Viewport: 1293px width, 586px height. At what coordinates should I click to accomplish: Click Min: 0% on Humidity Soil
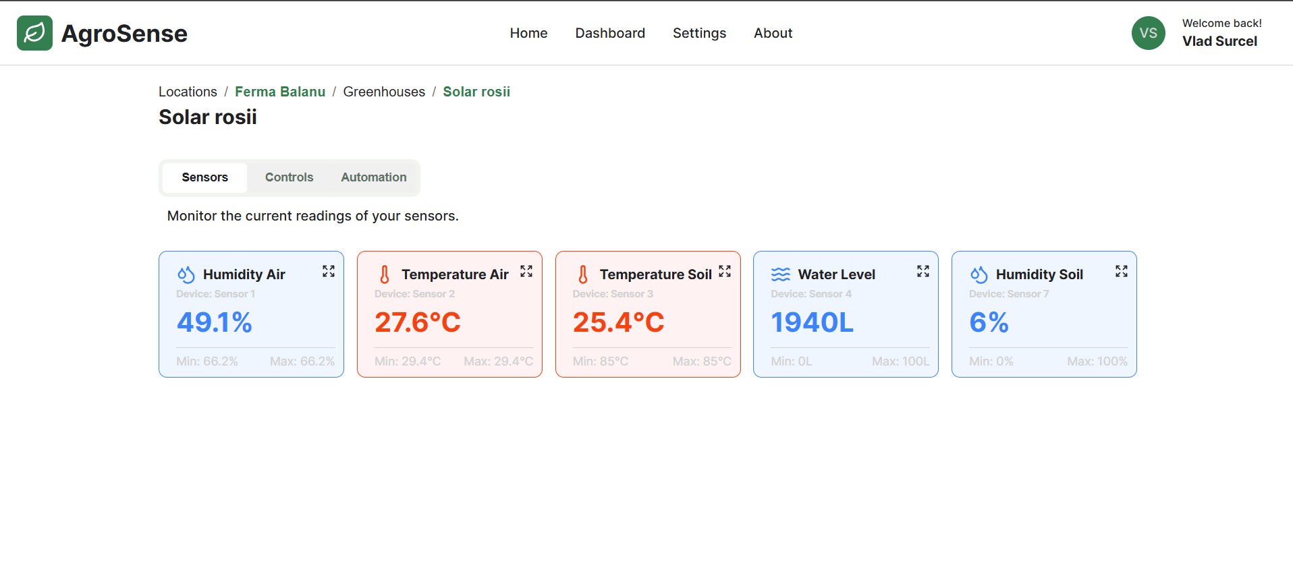(991, 361)
